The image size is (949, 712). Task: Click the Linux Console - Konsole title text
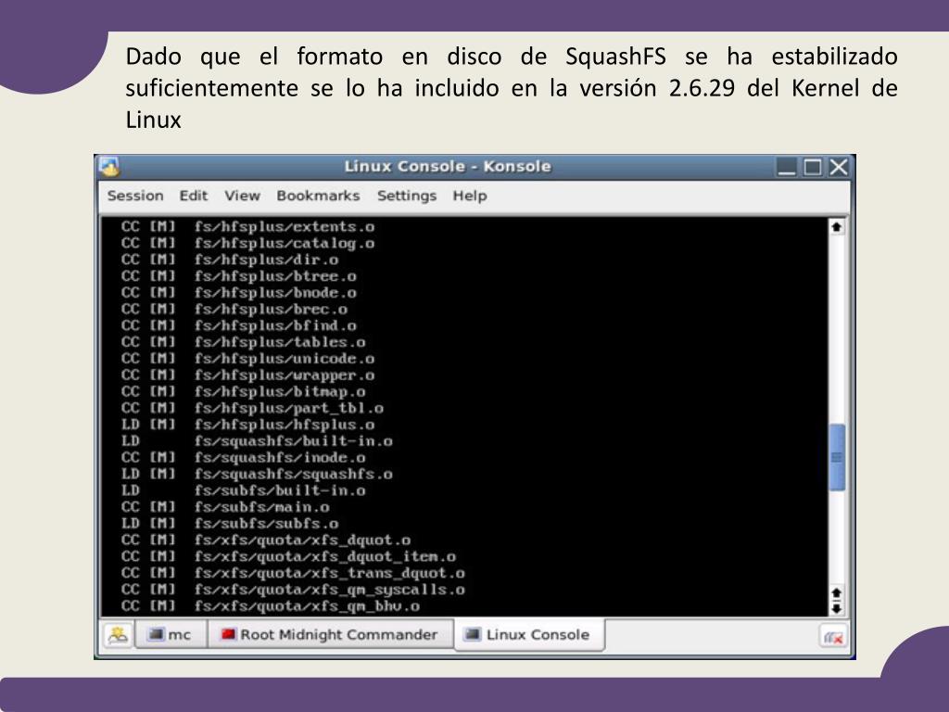click(448, 167)
